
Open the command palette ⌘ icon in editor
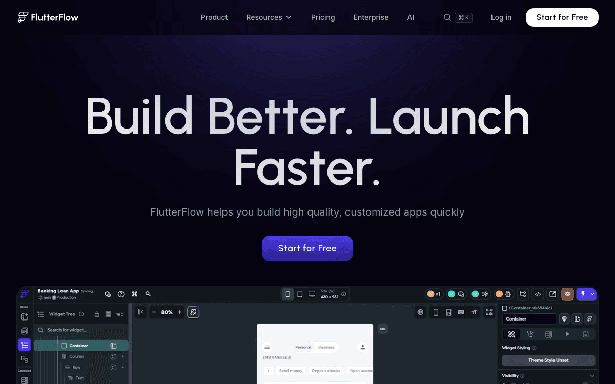point(134,294)
